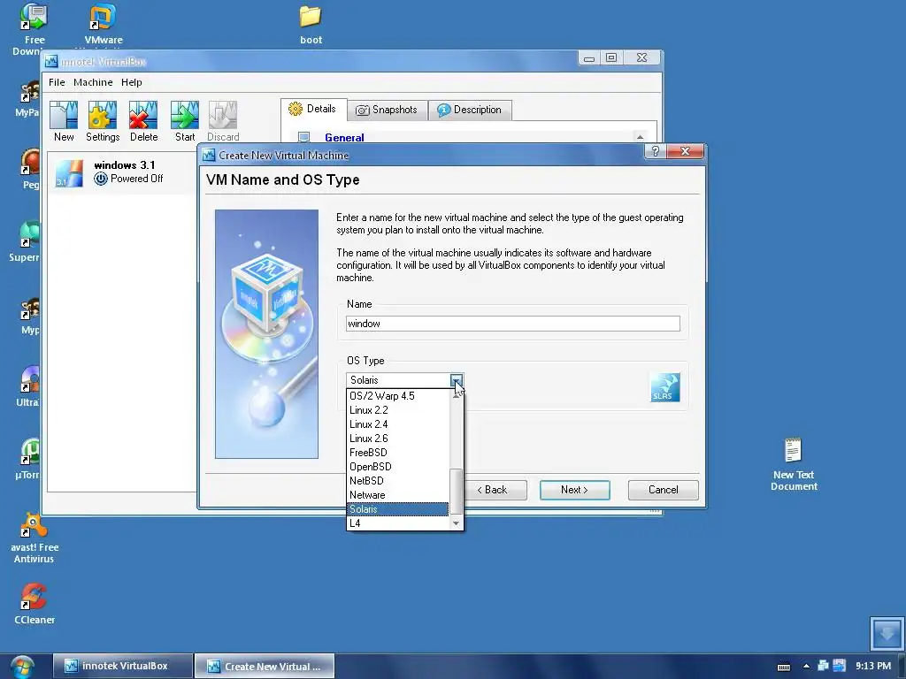Click the OS list scroll down arrow
The height and width of the screenshot is (679, 906).
click(x=456, y=523)
